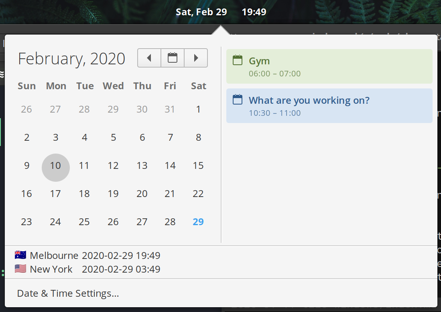The width and height of the screenshot is (441, 312).
Task: Click the Melbourne world clock entry
Action: click(x=87, y=255)
